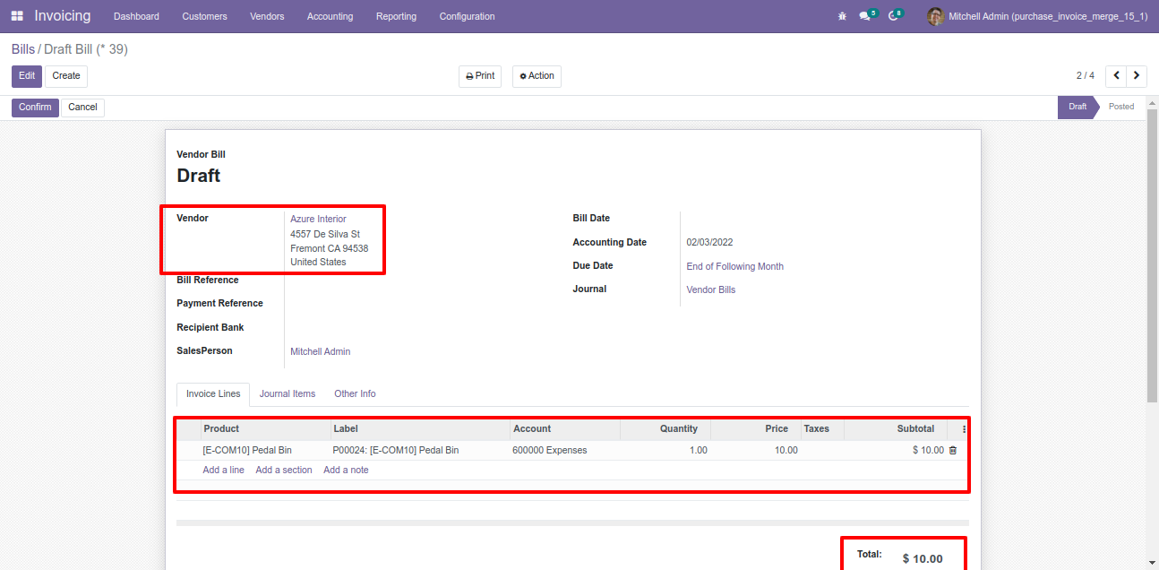The image size is (1159, 570).
Task: Select line subtotal '$ 10.00'
Action: [x=928, y=451]
